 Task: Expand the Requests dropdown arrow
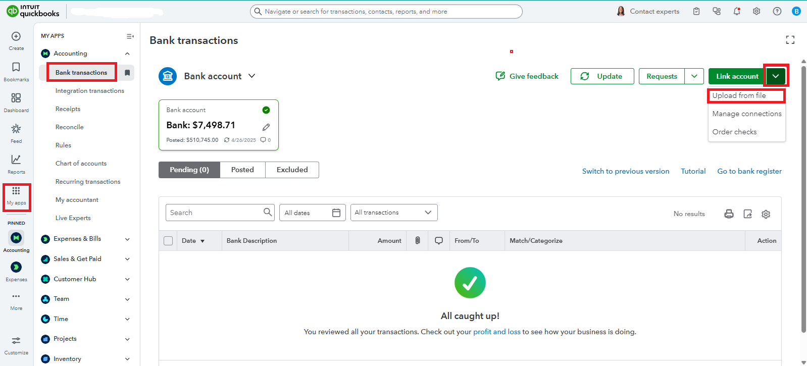[694, 76]
